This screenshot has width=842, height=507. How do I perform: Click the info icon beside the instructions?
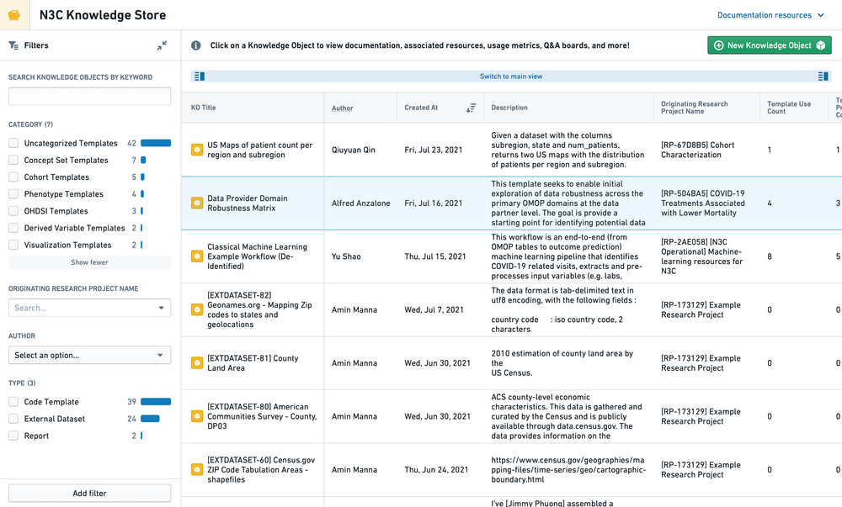[x=196, y=45]
